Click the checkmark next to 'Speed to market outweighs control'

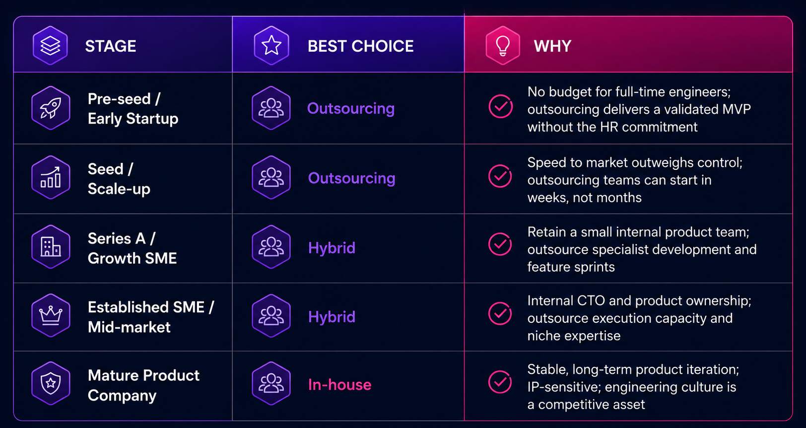(500, 176)
